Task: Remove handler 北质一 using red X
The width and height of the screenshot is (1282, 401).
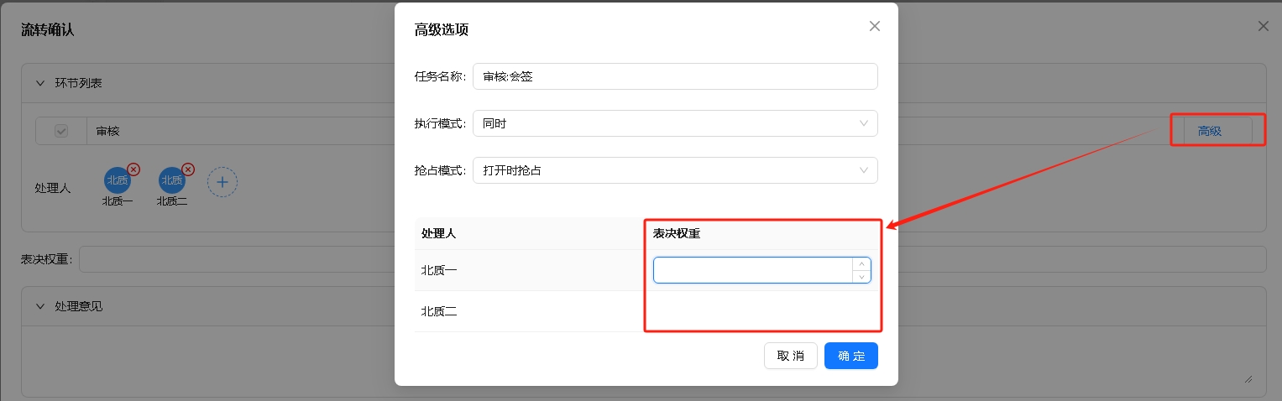Action: 133,169
